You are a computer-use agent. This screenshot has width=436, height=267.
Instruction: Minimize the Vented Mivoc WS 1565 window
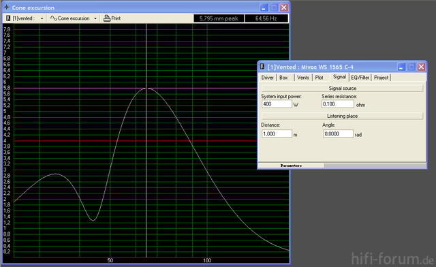pos(401,67)
